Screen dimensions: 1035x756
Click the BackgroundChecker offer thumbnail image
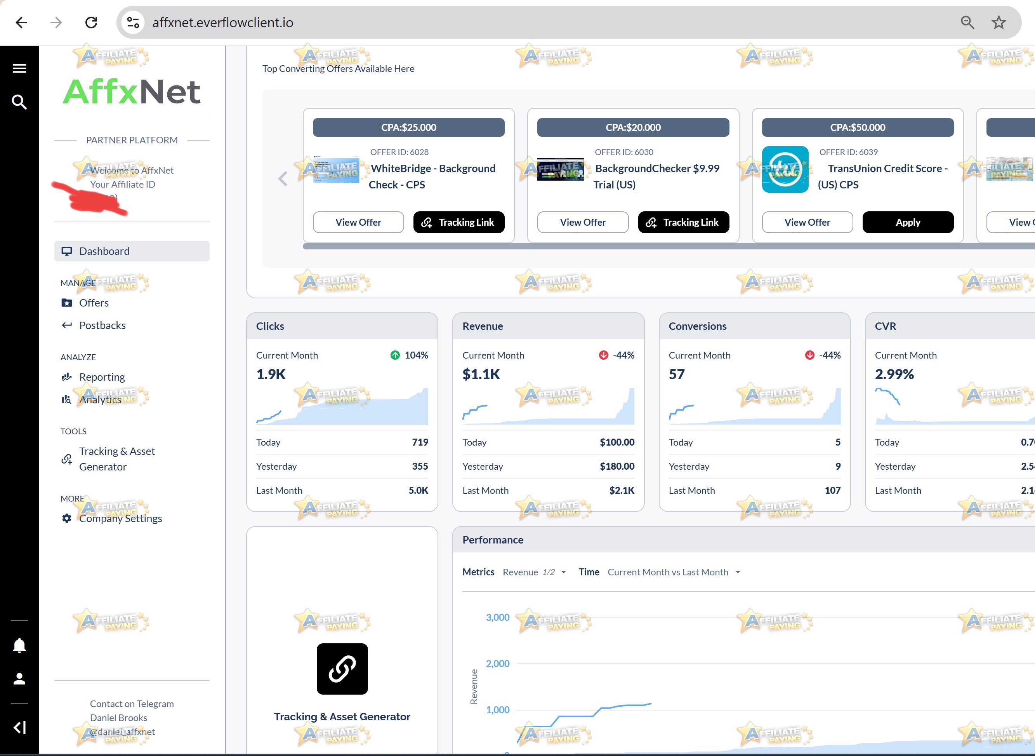560,169
